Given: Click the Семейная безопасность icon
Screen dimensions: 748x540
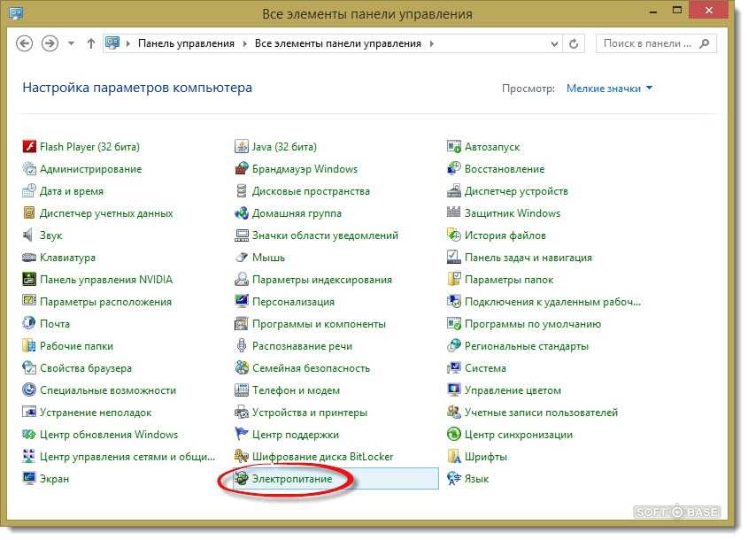Looking at the screenshot, I should (x=242, y=367).
